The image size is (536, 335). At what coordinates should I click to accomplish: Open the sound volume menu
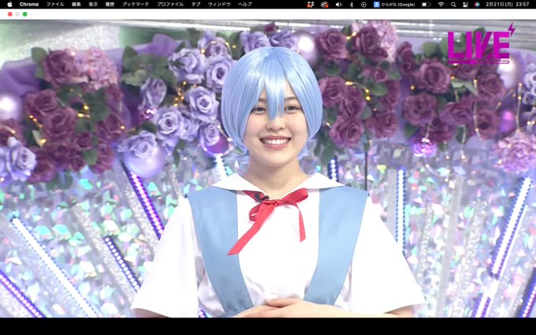(338, 5)
